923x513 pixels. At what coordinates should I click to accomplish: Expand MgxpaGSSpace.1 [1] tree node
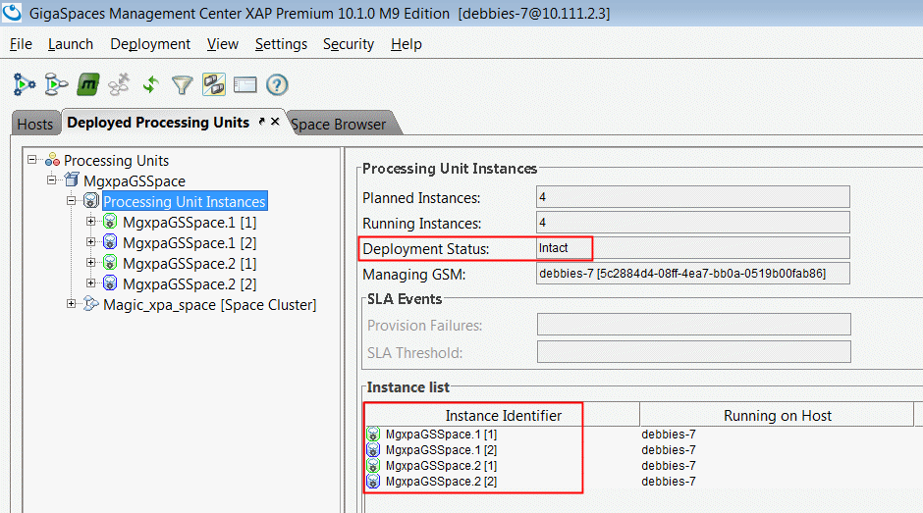point(90,222)
